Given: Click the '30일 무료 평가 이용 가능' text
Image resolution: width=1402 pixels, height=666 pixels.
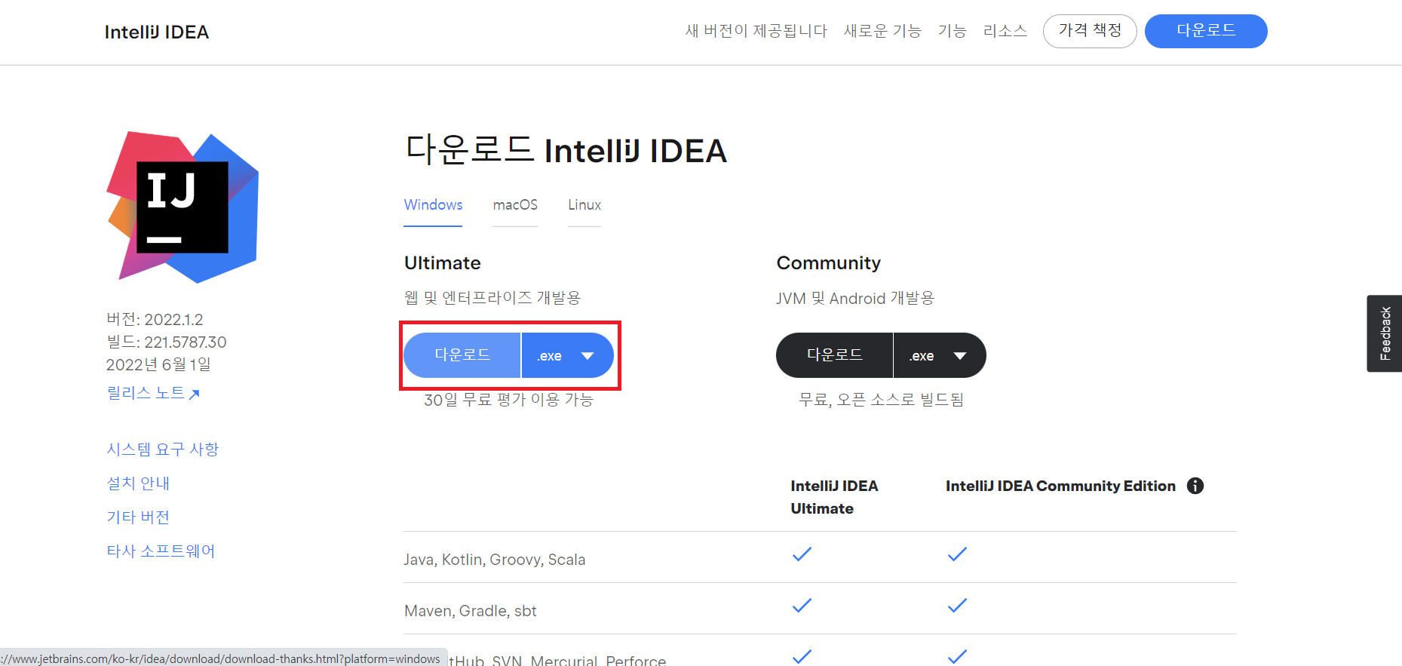Looking at the screenshot, I should point(508,400).
